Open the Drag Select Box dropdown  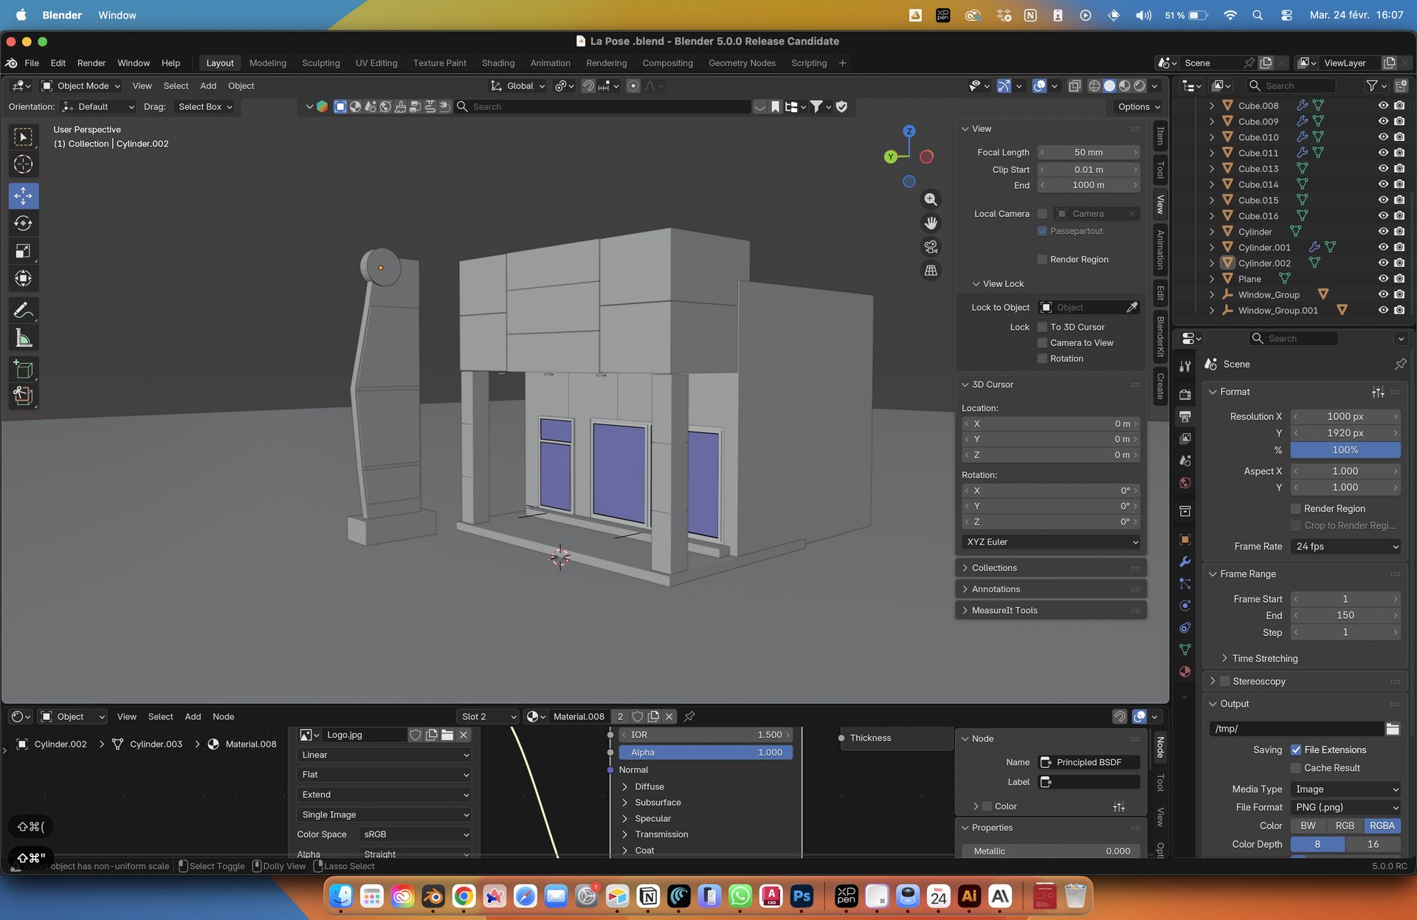point(205,106)
